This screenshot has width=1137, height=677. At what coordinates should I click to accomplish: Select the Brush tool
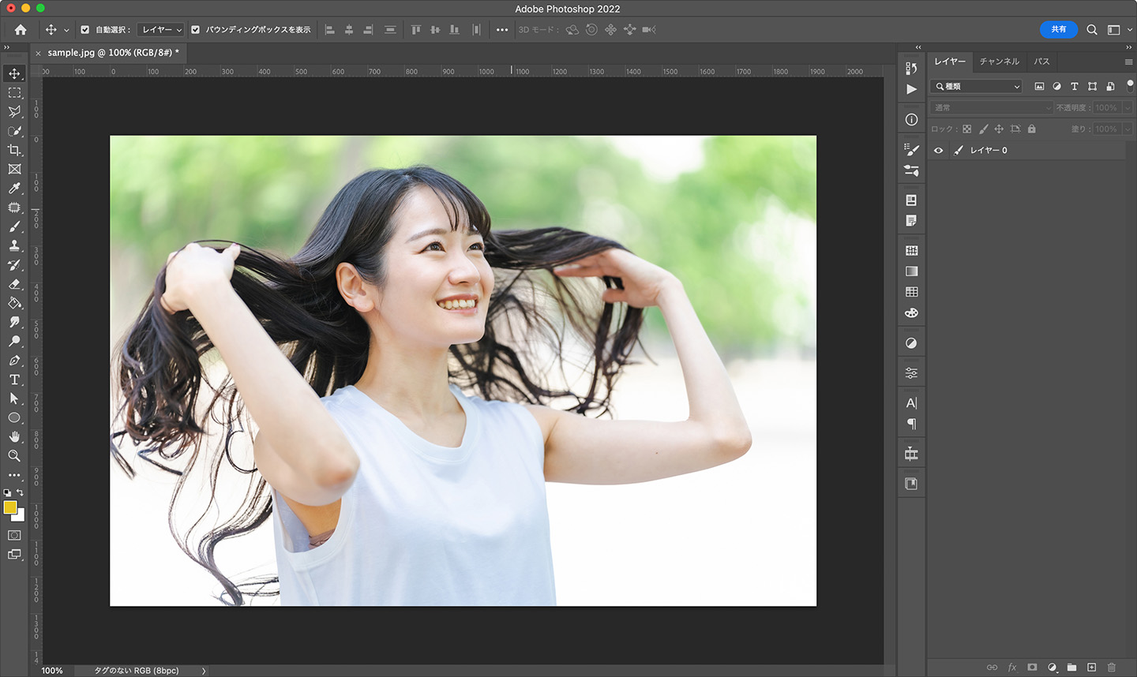(x=14, y=226)
